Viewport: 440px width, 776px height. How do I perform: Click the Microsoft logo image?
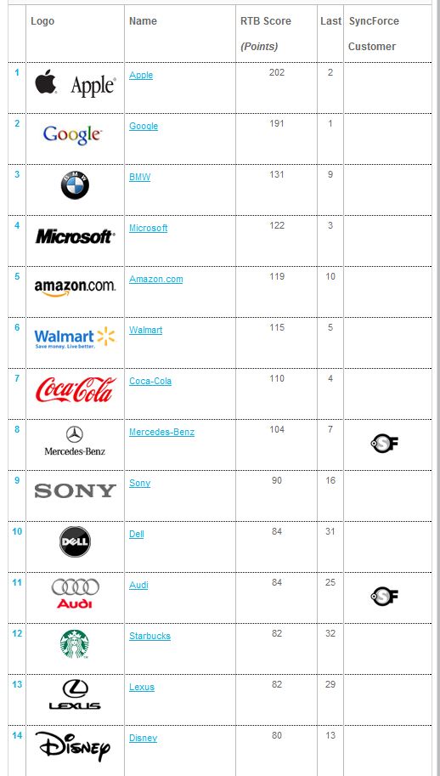(75, 236)
